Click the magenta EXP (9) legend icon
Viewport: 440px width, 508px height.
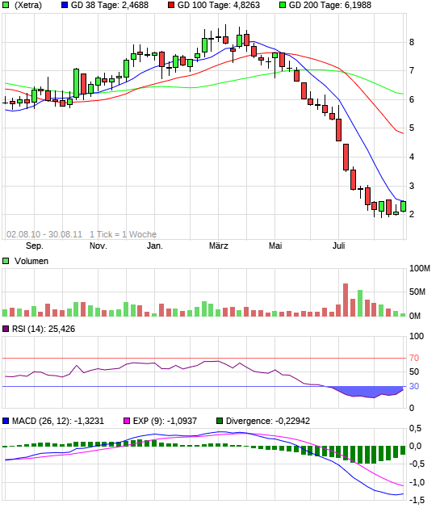point(127,421)
